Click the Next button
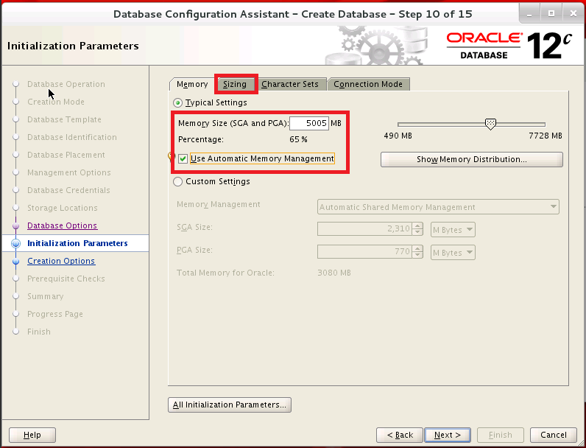The height and width of the screenshot is (448, 586). pyautogui.click(x=447, y=435)
